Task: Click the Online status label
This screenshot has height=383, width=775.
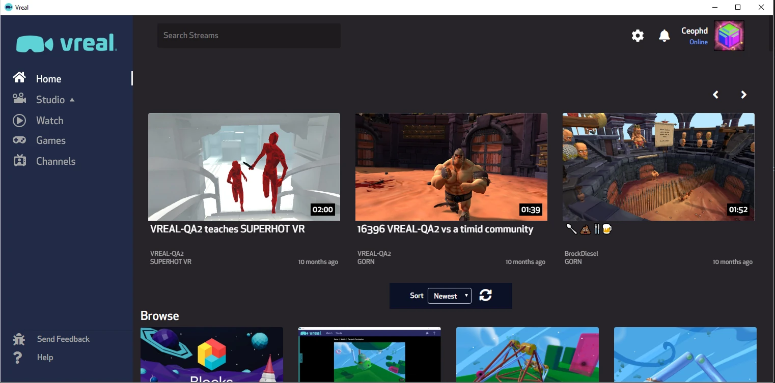Action: point(699,42)
